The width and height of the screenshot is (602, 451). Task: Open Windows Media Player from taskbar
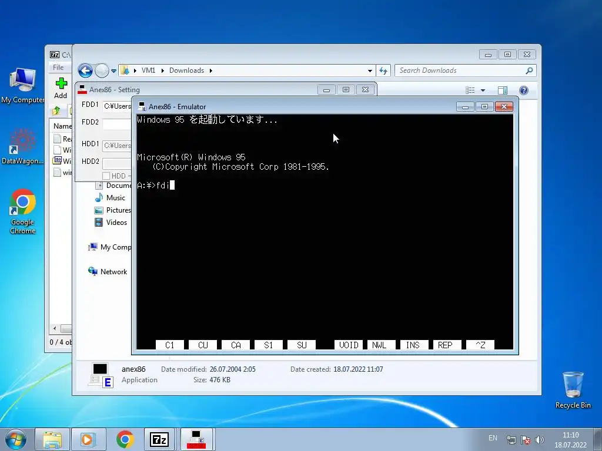coord(88,439)
